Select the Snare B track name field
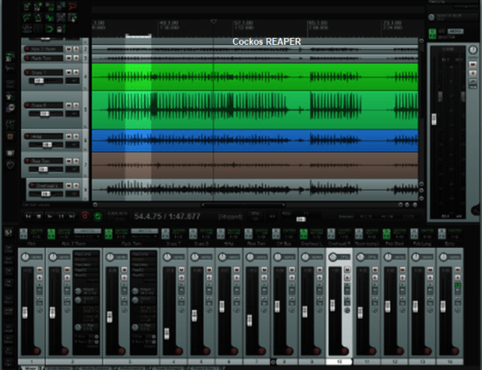The image size is (482, 370). [x=47, y=105]
